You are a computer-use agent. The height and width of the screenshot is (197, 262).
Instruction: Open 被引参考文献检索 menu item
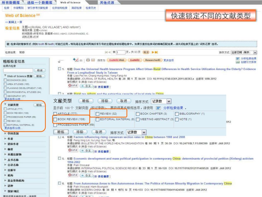click(38, 8)
